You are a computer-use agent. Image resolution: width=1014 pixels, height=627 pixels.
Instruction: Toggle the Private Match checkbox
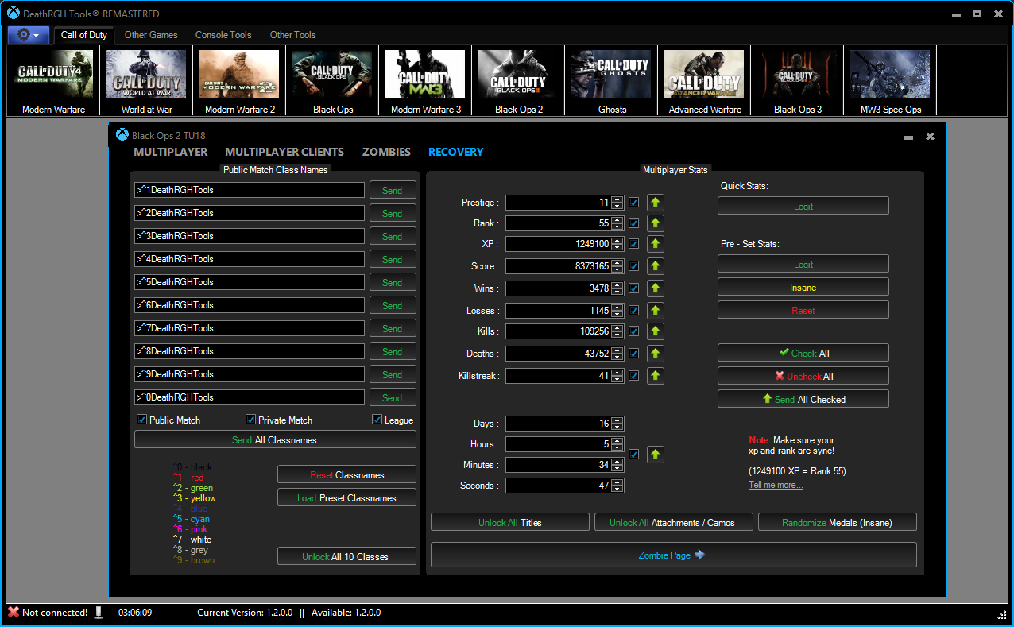[x=250, y=420]
